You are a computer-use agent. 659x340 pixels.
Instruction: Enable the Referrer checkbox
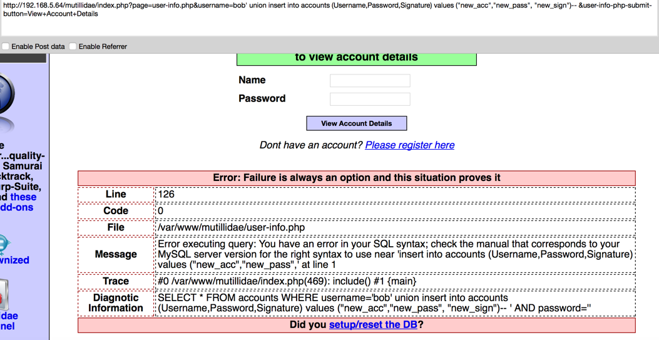tap(73, 46)
